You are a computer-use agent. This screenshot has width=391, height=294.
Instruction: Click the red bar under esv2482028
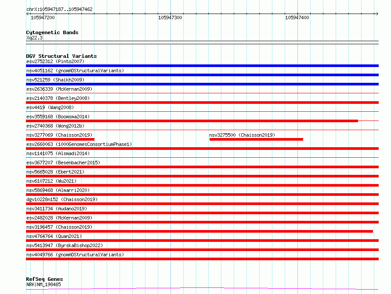pos(202,222)
